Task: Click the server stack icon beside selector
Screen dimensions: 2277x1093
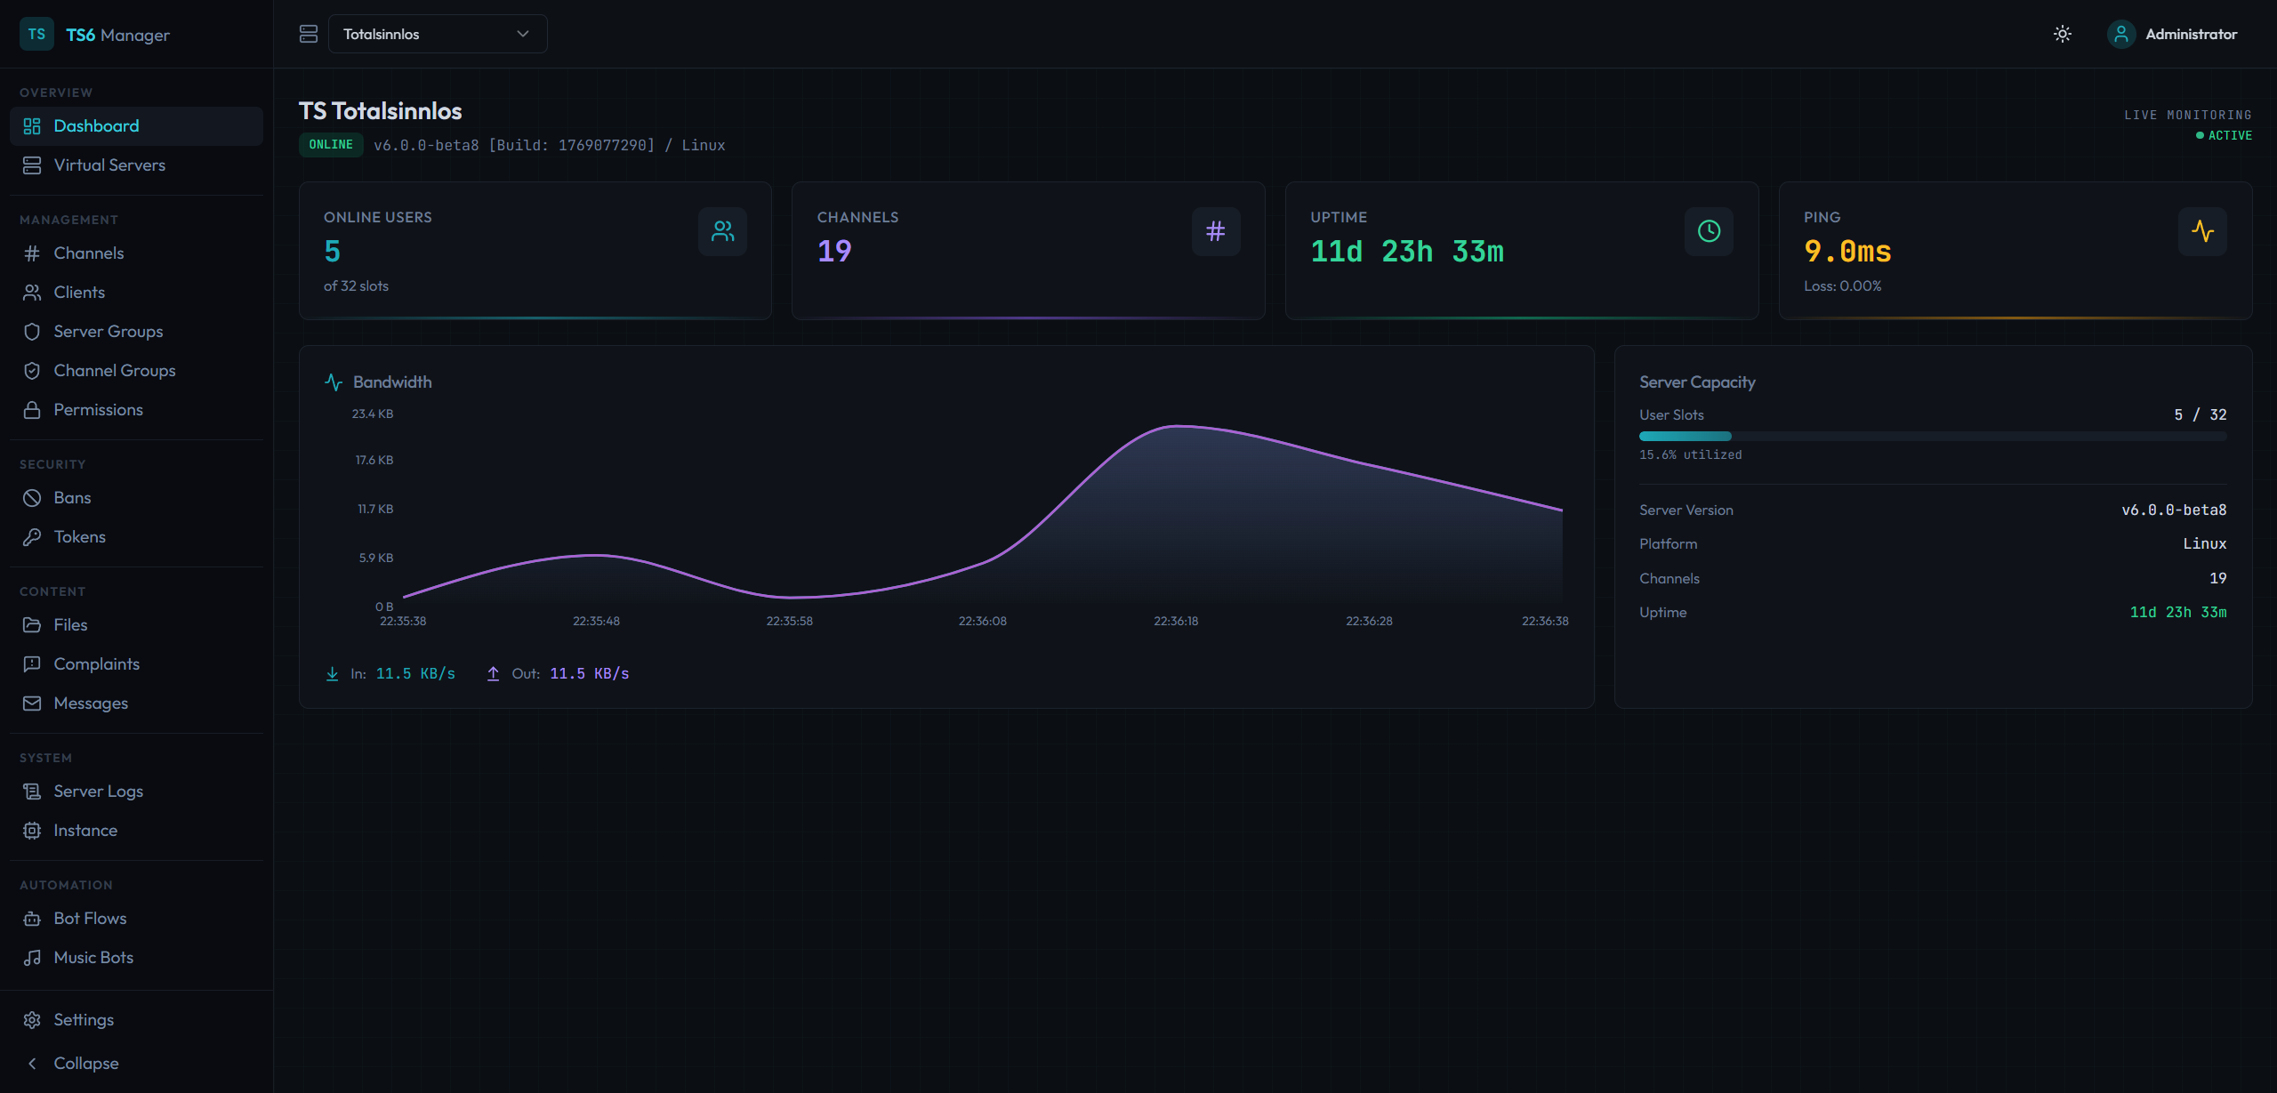Action: (309, 34)
